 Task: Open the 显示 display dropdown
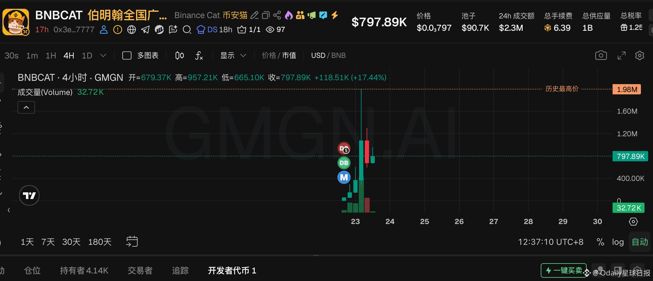click(233, 55)
